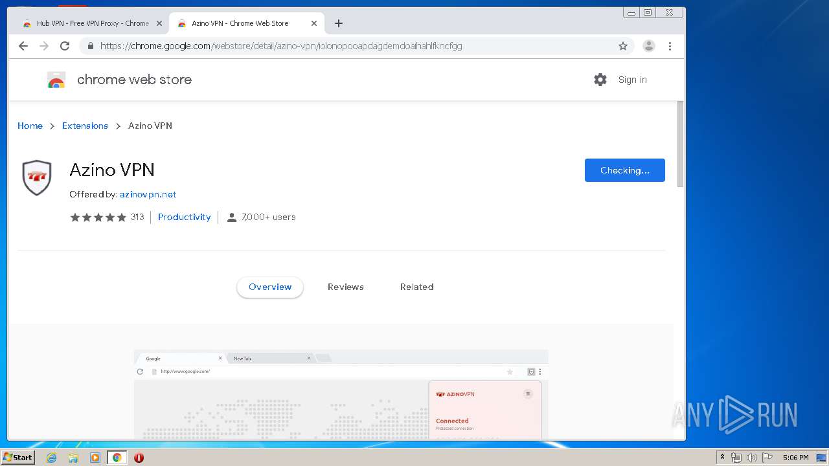Close the Hub VPN tab
This screenshot has height=466, width=829.
coord(159,23)
